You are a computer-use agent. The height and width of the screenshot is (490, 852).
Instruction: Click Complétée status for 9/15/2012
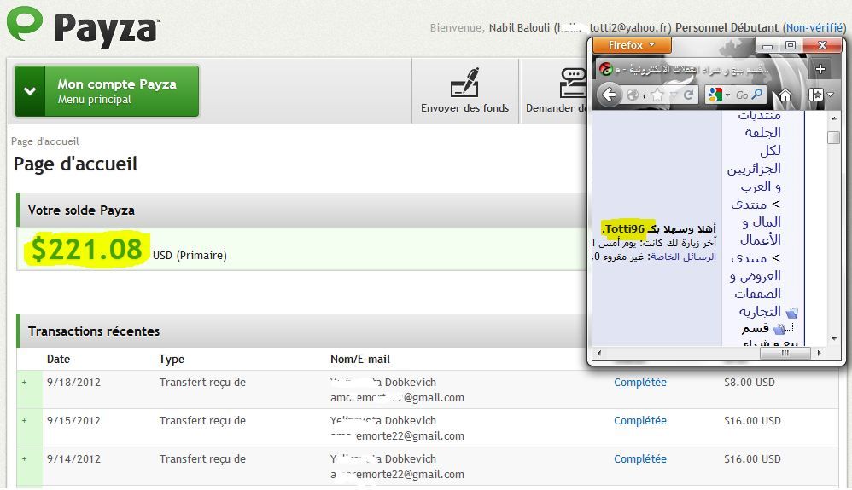coord(640,420)
